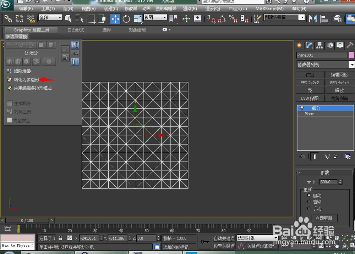The height and width of the screenshot is (254, 355).
Task: Toggle the 细分 modifier lightbulb
Action: tap(302, 108)
